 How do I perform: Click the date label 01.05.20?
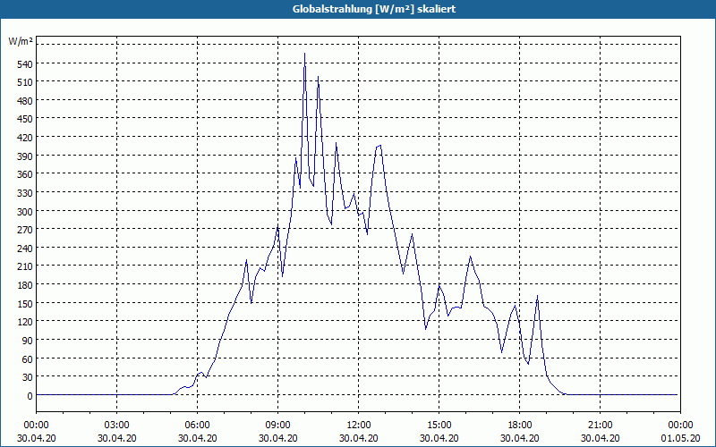click(x=680, y=438)
